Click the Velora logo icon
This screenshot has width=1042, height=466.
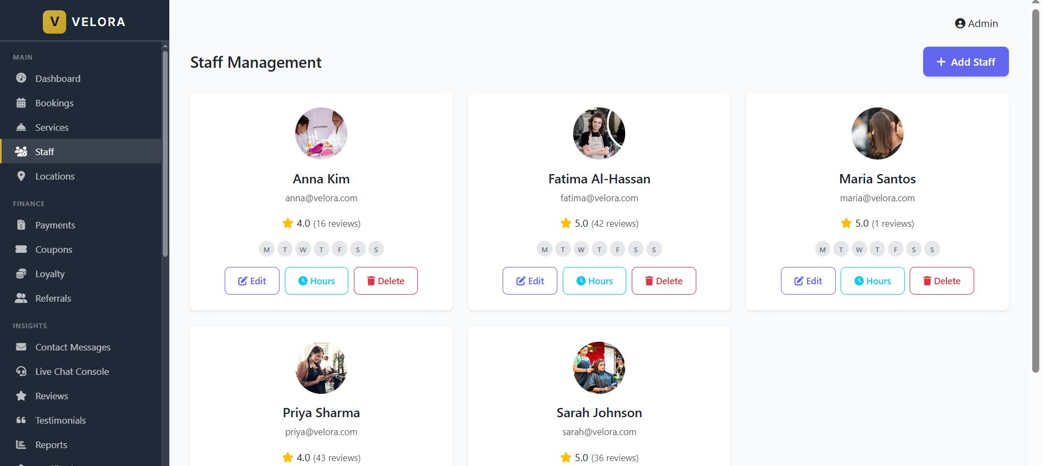54,22
